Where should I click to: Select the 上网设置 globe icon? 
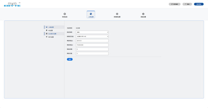tap(91, 14)
